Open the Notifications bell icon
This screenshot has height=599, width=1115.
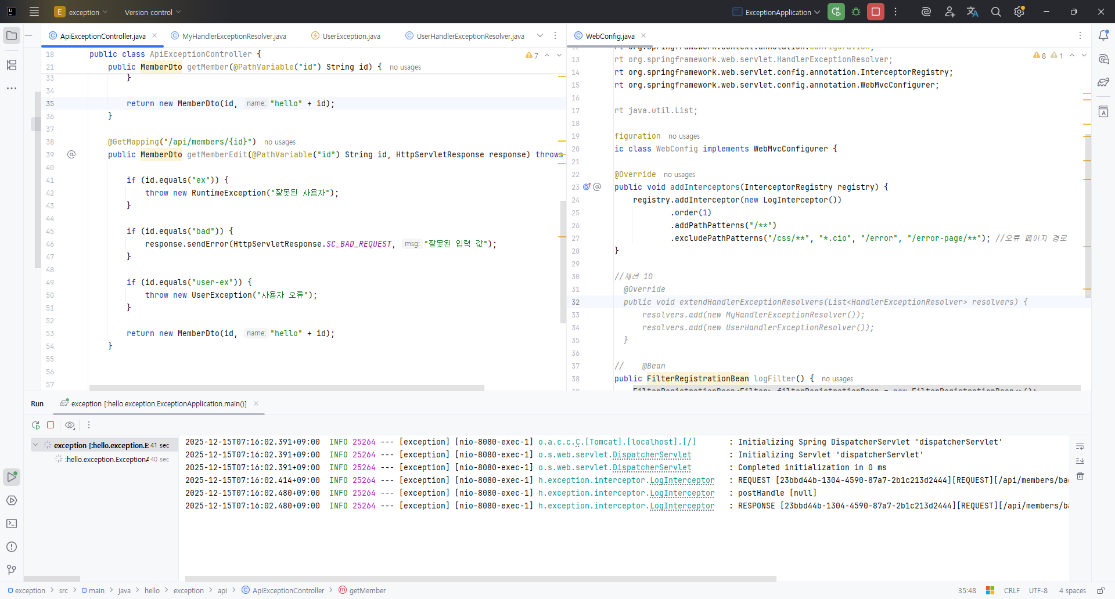click(x=1103, y=36)
